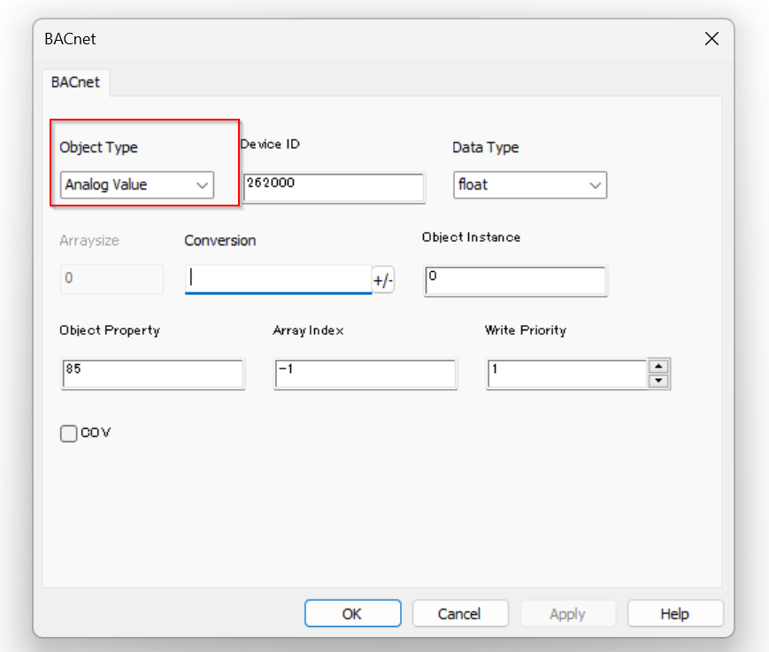Click the Object Instance label
The height and width of the screenshot is (652, 769).
click(x=472, y=237)
